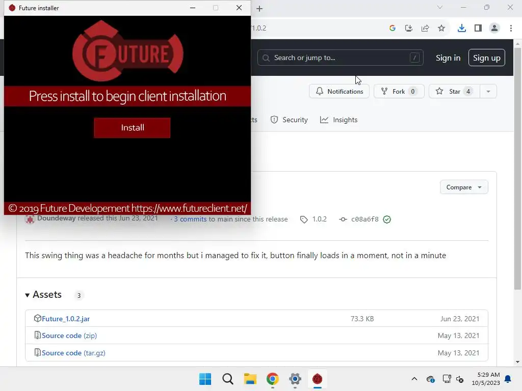The image size is (522, 391).
Task: Click the cloud sync tray icon
Action: coord(430,379)
